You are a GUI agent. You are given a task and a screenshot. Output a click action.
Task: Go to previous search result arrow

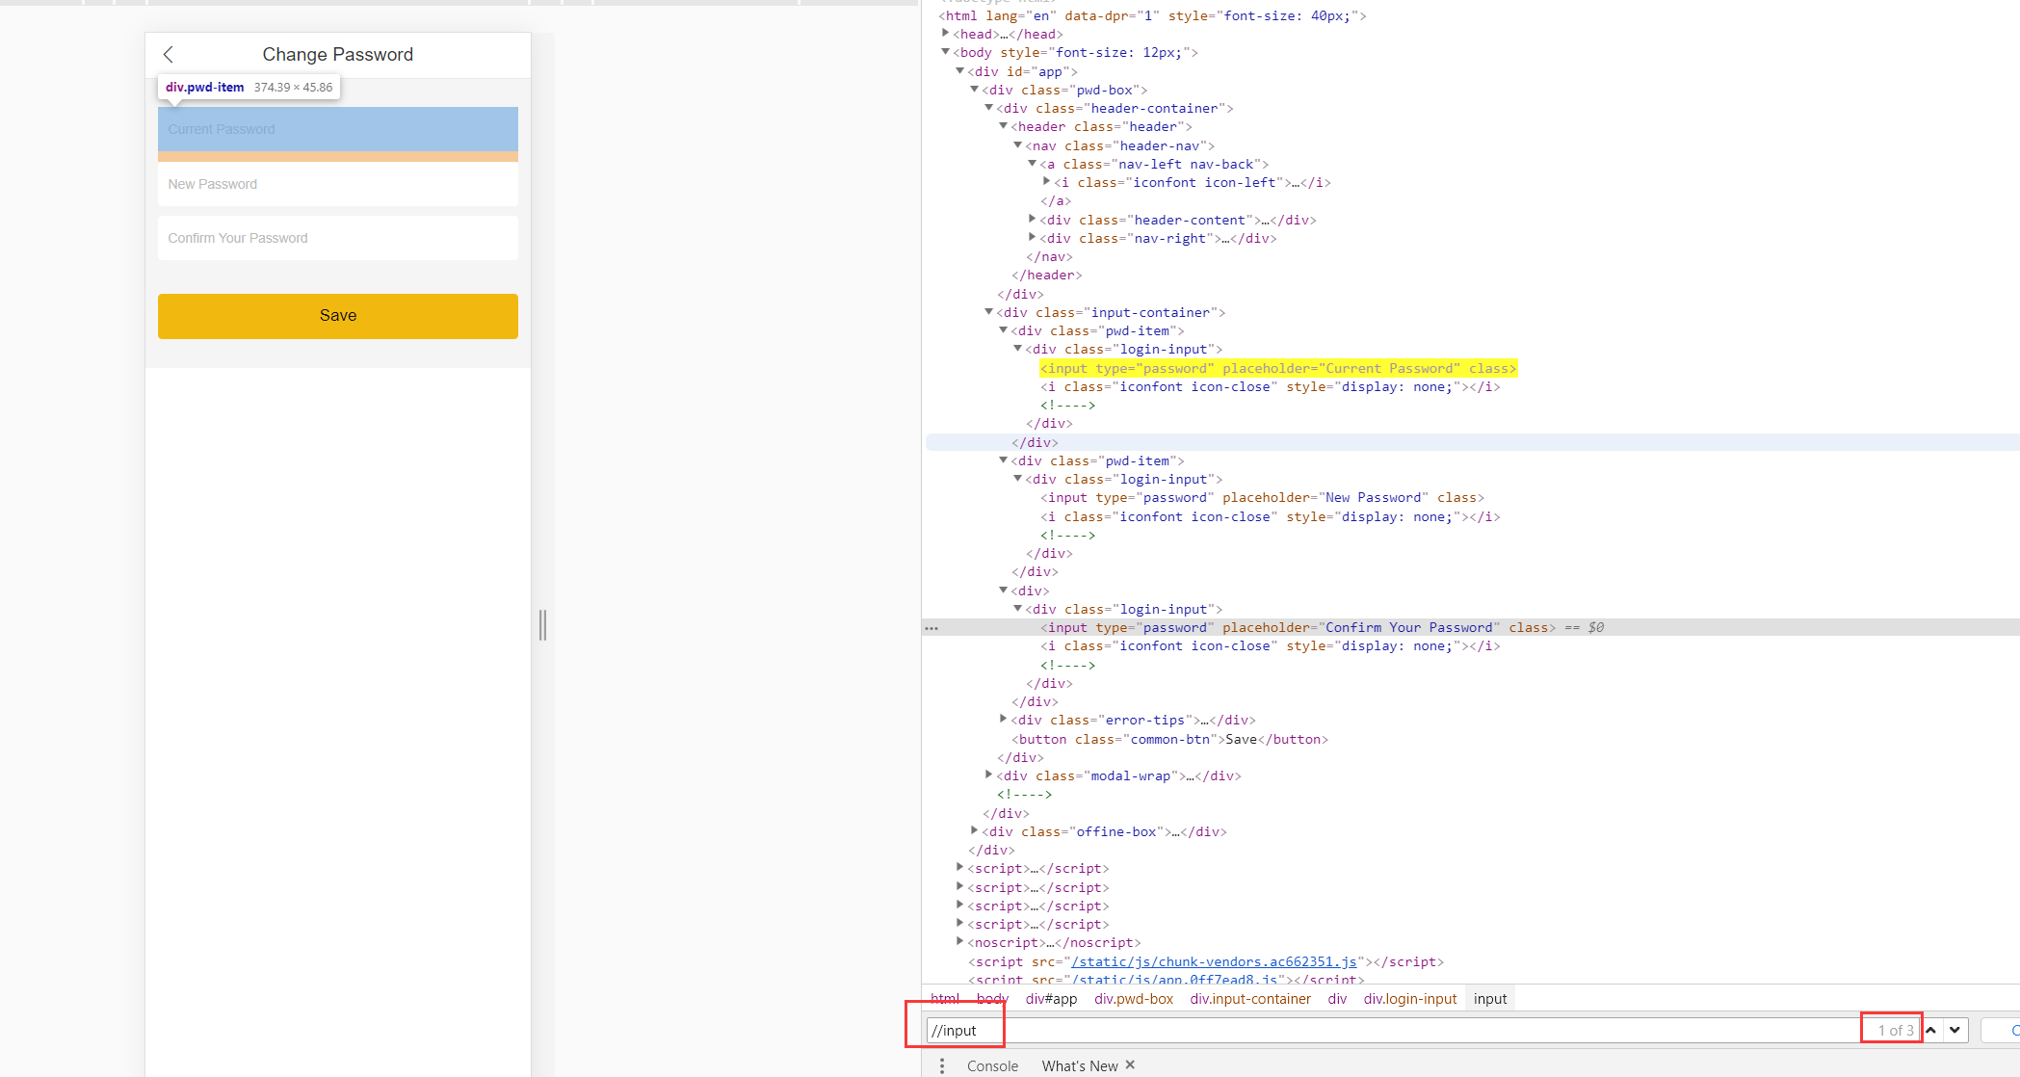pos(1931,1031)
